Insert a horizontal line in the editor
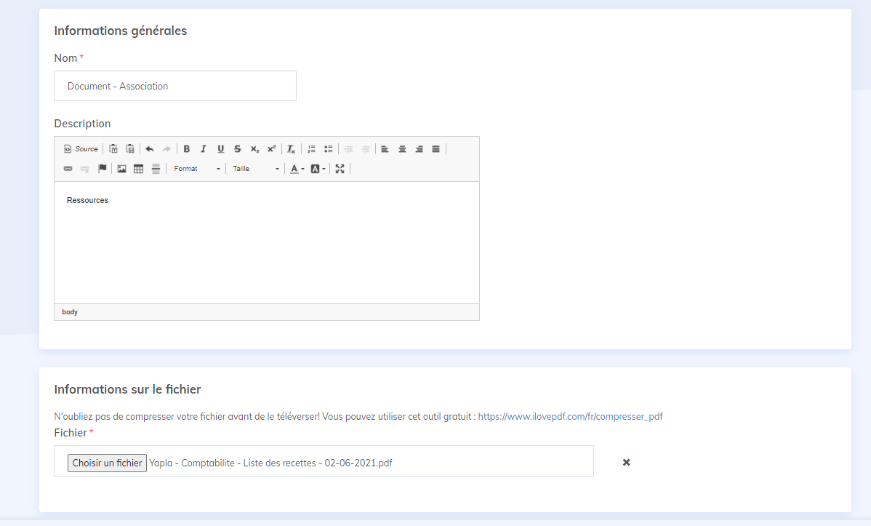The height and width of the screenshot is (526, 871). tap(155, 168)
